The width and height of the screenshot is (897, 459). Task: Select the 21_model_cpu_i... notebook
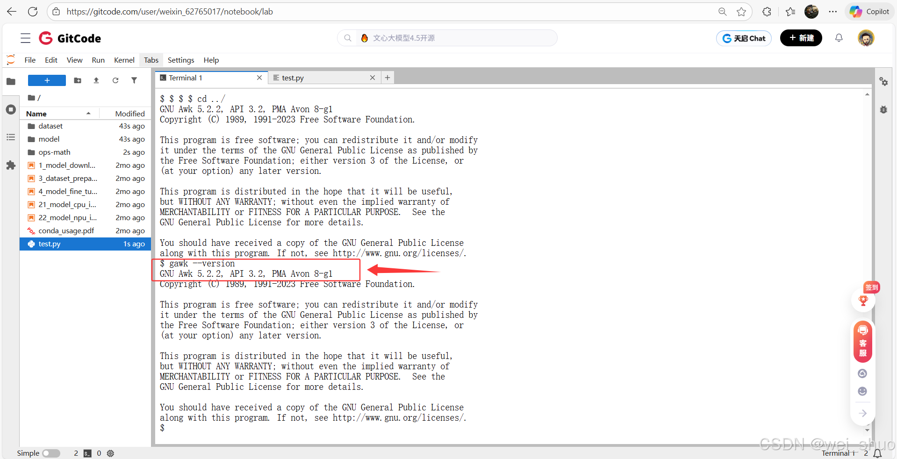[85, 205]
